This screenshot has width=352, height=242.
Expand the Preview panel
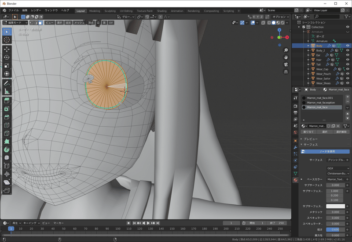[311, 139]
